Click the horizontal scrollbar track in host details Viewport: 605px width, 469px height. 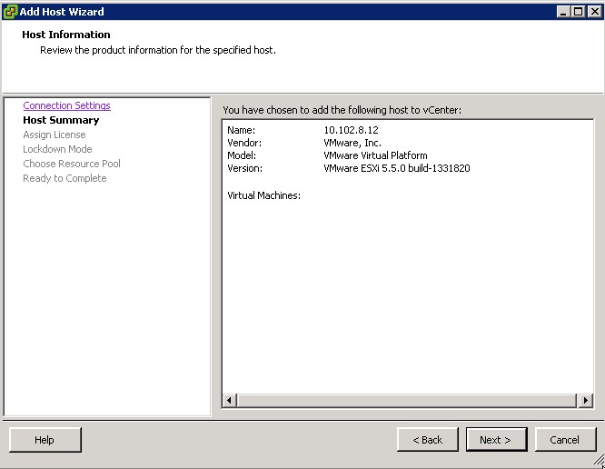tap(407, 400)
